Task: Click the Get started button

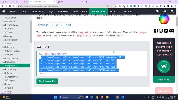Action: tap(164, 79)
